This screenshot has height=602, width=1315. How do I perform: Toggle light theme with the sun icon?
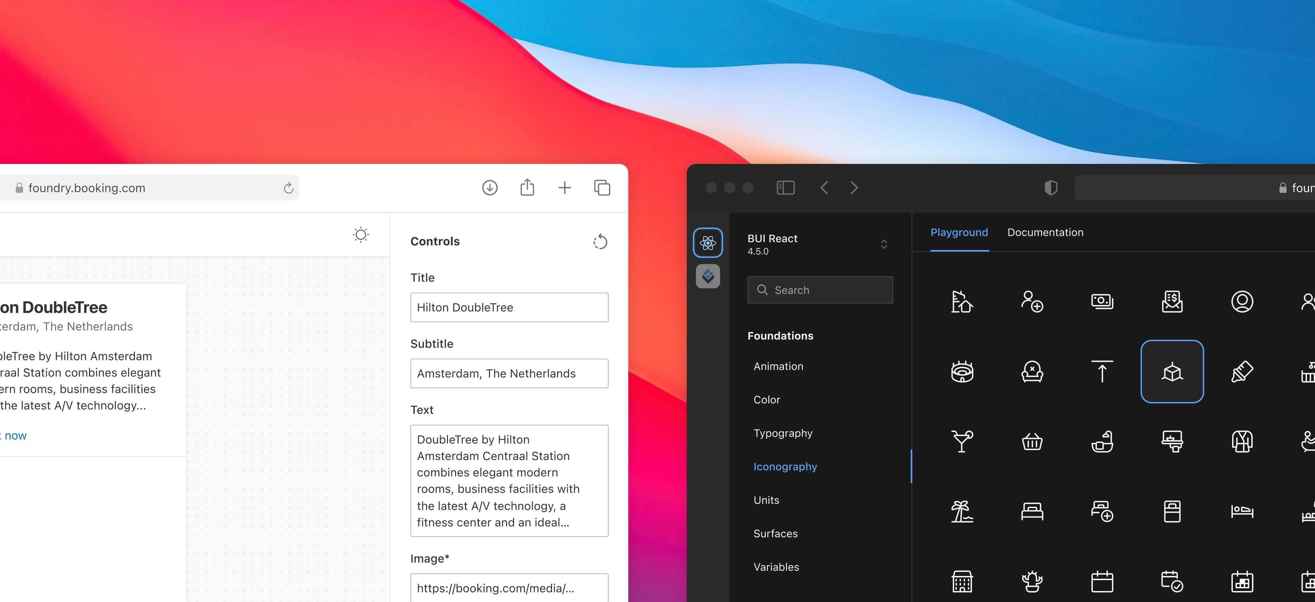pos(361,235)
